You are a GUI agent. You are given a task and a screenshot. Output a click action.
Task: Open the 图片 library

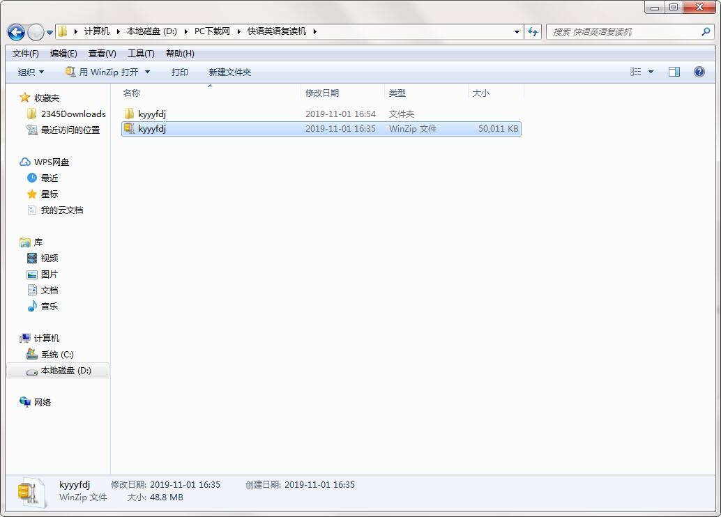(50, 275)
